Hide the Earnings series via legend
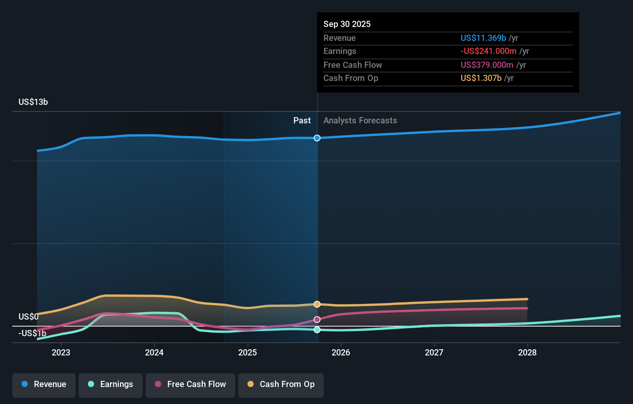Image resolution: width=633 pixels, height=404 pixels. [x=111, y=384]
